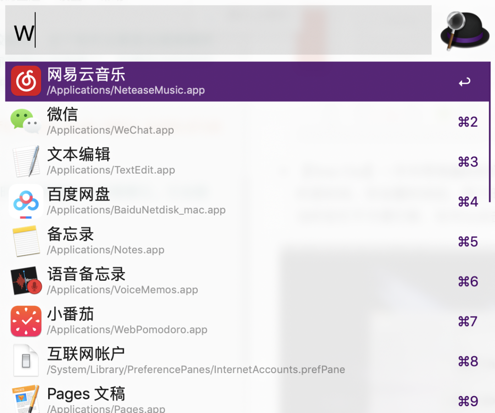Open the Voice Memos waveform icon
This screenshot has height=413, width=495.
tap(26, 281)
